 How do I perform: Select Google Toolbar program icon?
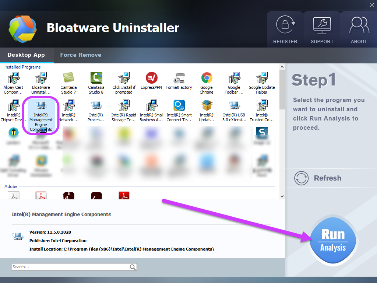(x=234, y=79)
